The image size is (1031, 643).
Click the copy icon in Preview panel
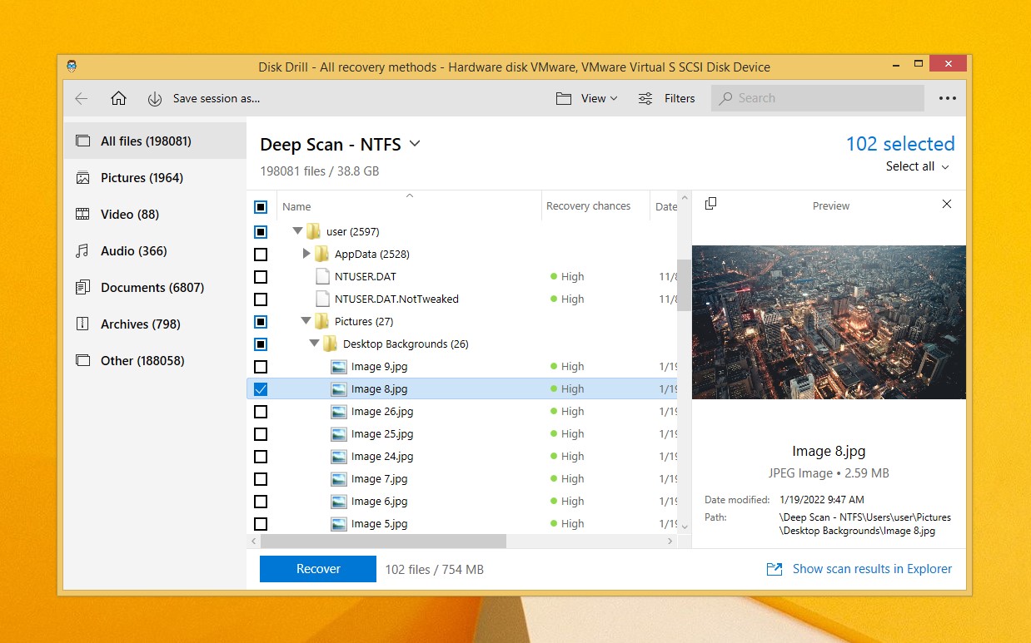tap(710, 204)
